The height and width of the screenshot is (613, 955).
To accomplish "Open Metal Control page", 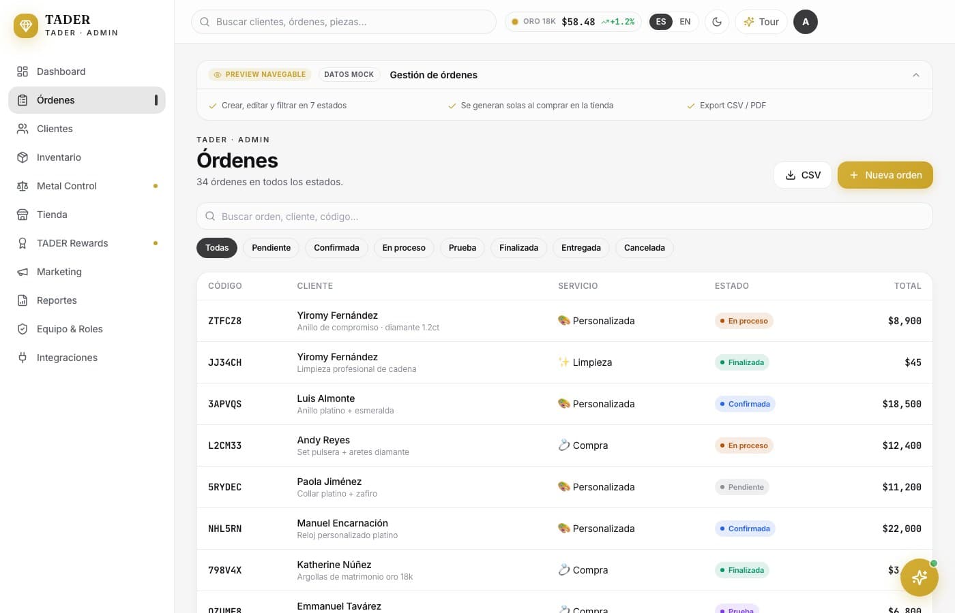I will click(x=87, y=186).
